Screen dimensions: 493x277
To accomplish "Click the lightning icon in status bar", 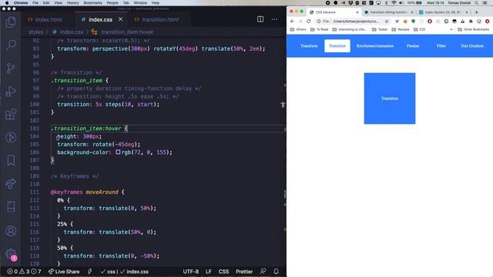I will click(x=89, y=272).
